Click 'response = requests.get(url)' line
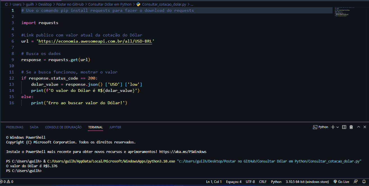 point(56,60)
